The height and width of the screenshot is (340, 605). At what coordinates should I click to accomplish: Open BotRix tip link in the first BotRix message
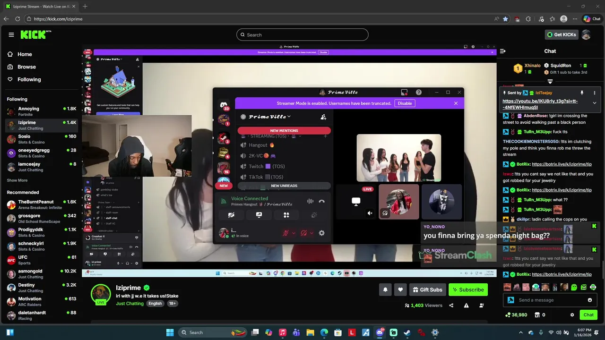pos(562,164)
